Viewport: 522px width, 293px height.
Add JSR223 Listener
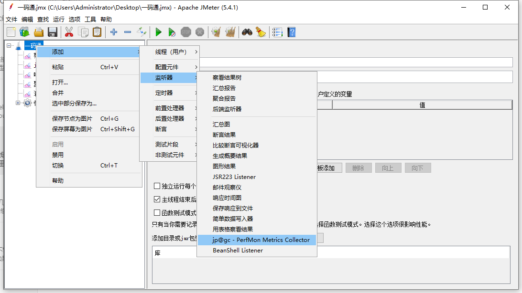point(257,177)
